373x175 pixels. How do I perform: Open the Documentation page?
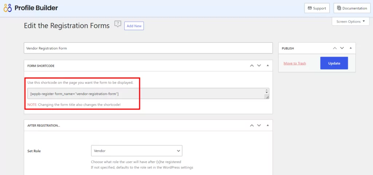point(352,8)
